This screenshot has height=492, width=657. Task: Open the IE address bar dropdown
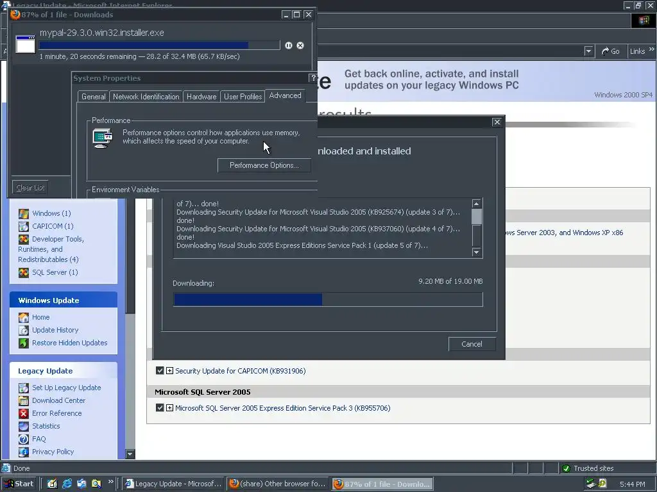click(589, 51)
